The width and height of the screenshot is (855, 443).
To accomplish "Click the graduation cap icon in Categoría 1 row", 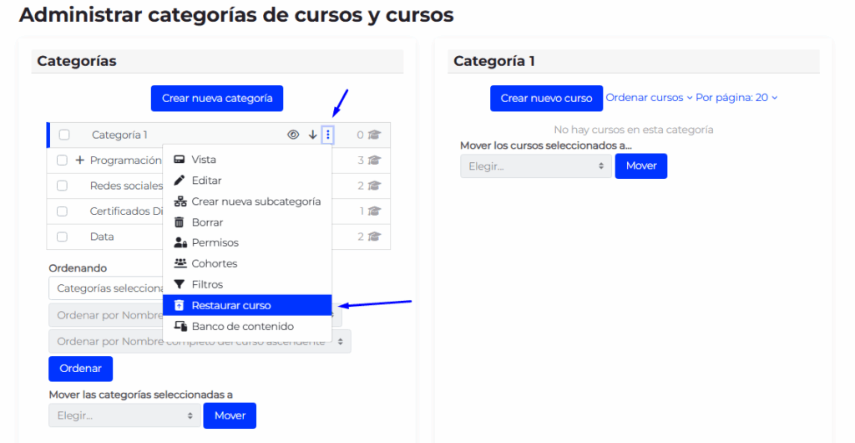I will point(375,135).
